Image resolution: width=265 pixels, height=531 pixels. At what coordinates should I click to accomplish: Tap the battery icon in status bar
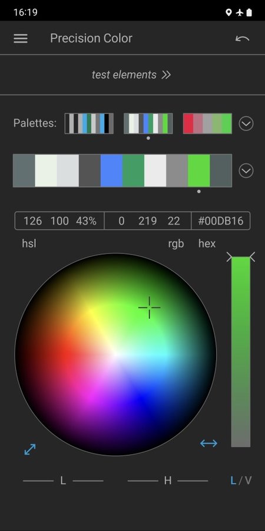(249, 12)
